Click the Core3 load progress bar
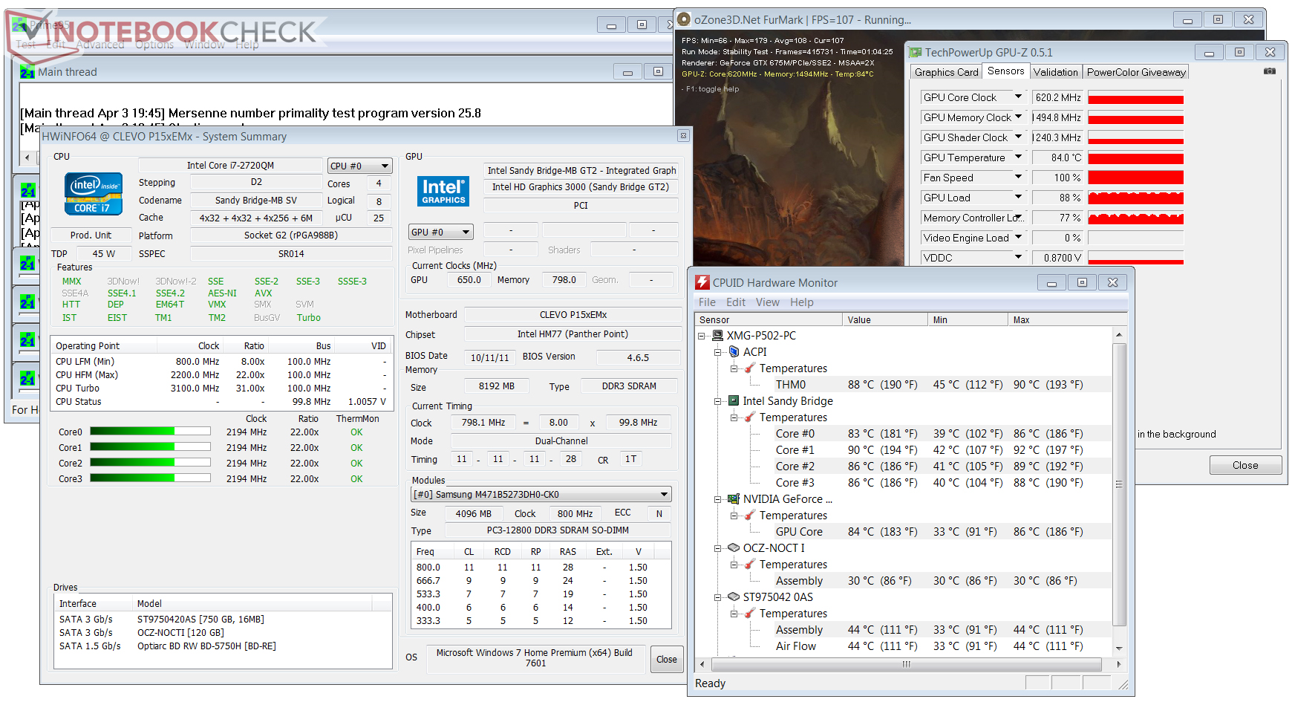 150,478
